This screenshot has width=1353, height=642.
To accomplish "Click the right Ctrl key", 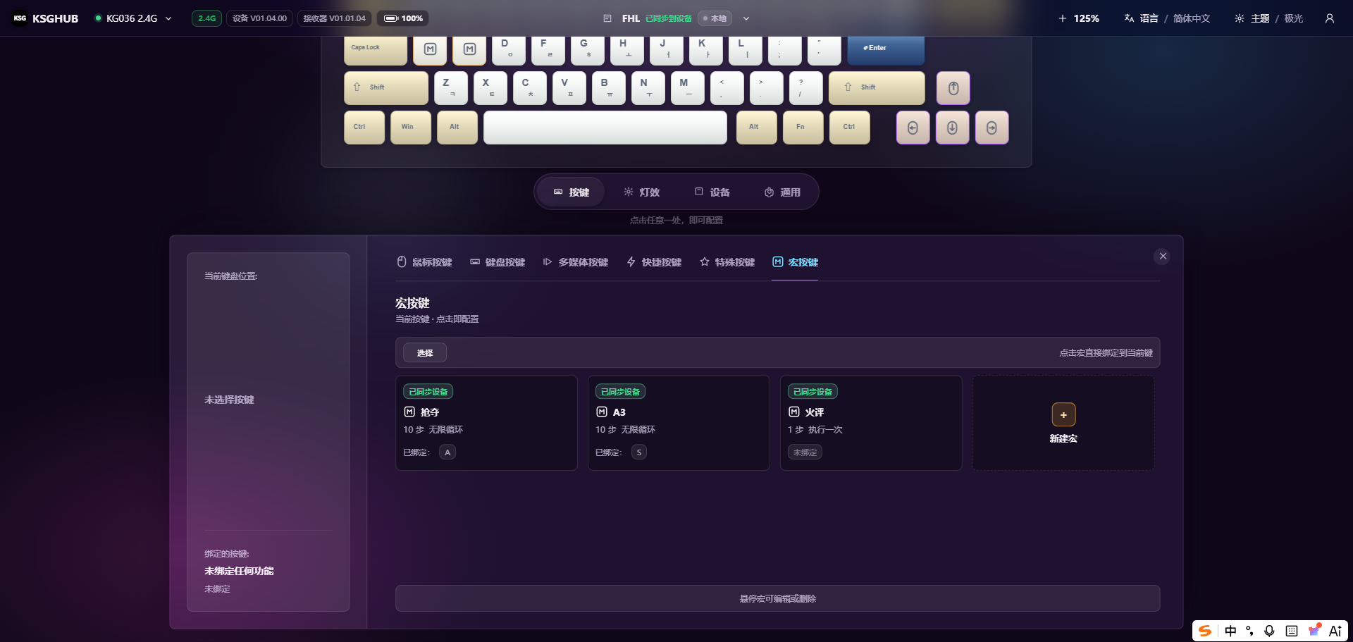I will pyautogui.click(x=850, y=128).
